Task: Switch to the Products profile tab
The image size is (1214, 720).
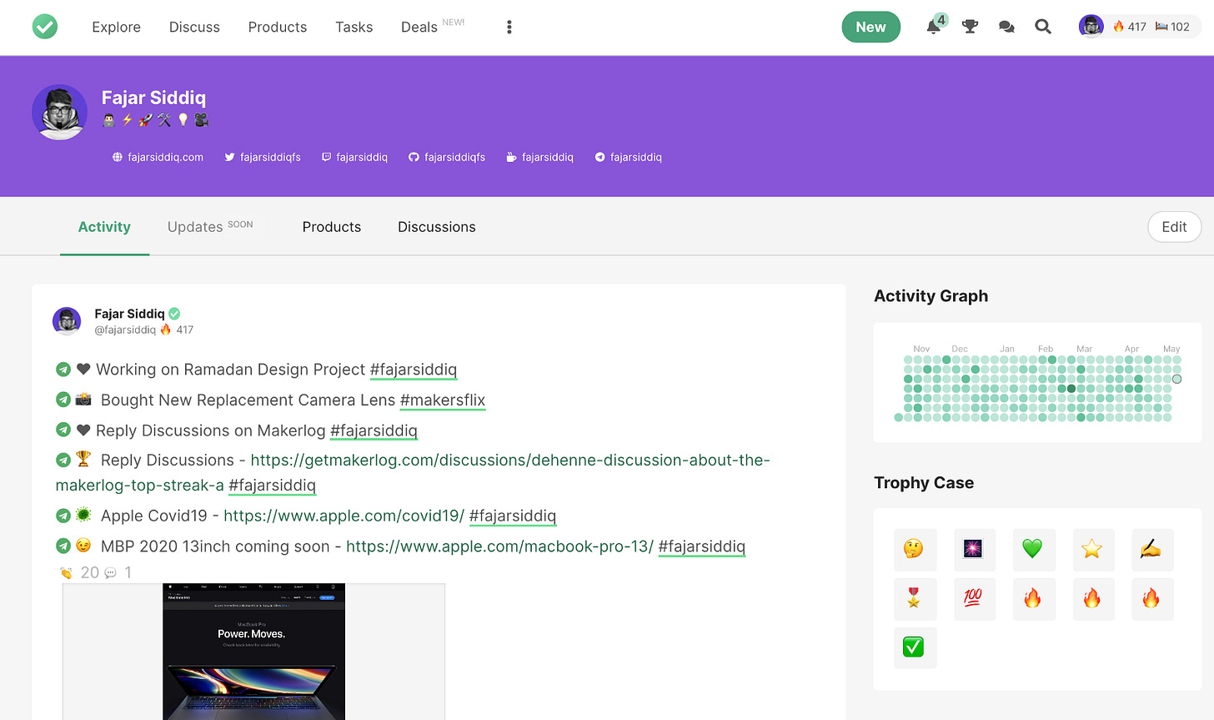Action: pos(331,227)
